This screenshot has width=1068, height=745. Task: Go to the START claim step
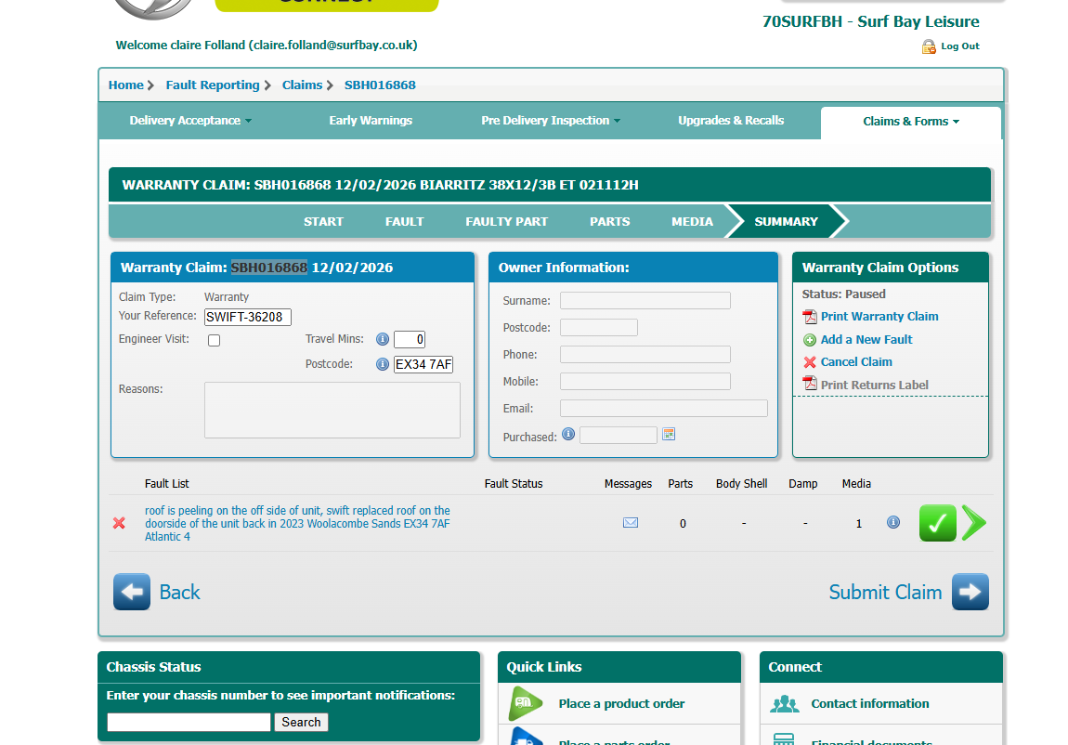(x=323, y=222)
